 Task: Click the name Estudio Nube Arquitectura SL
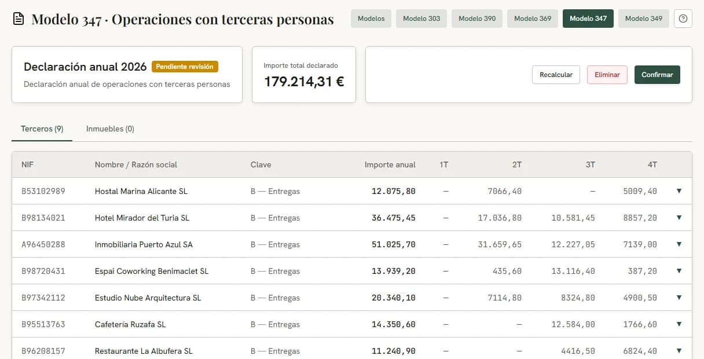[148, 298]
